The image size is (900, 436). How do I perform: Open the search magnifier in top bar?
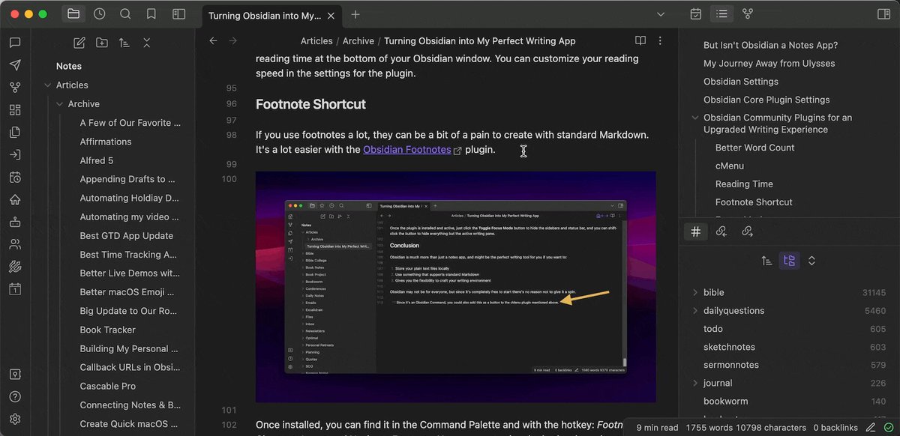(125, 13)
